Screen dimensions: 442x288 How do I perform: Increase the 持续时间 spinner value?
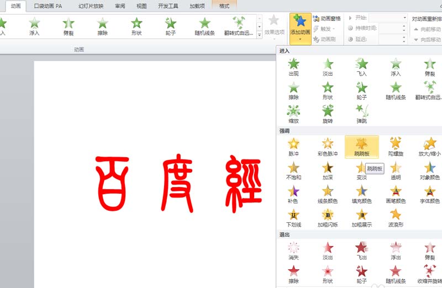404,26
